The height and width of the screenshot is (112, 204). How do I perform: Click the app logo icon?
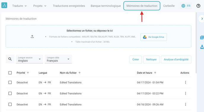(4, 5)
